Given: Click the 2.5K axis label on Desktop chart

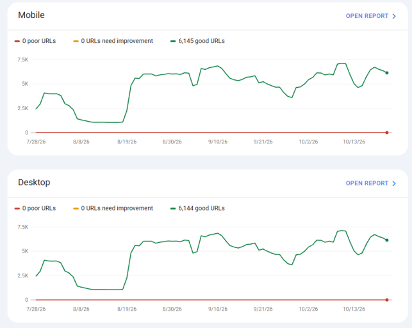Looking at the screenshot, I should pyautogui.click(x=23, y=275).
